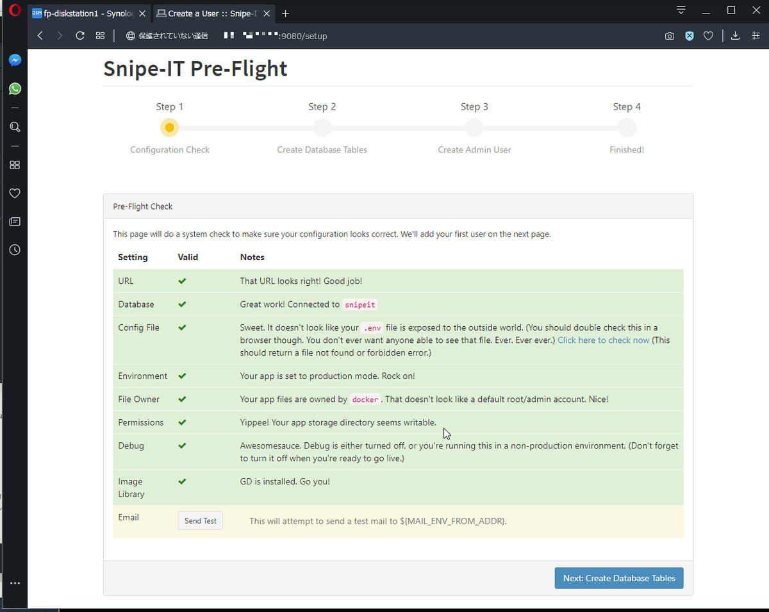
Task: Click 'Your app is set to production mode' note
Action: click(327, 376)
